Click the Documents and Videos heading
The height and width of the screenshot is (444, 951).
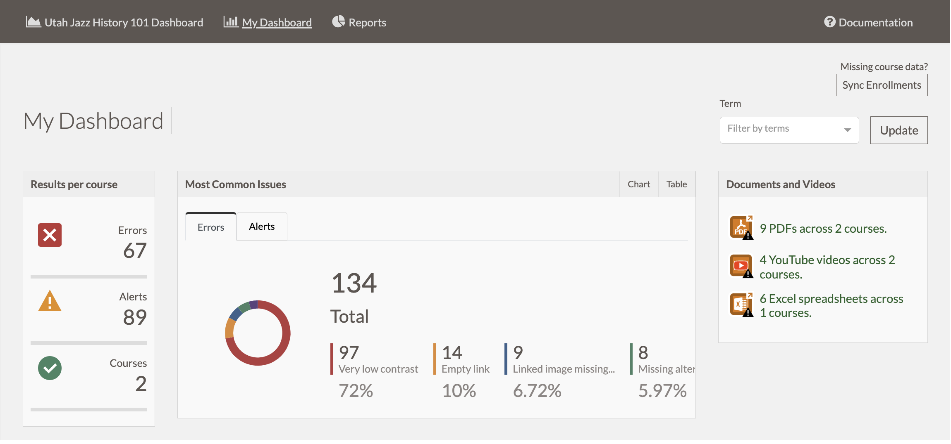pyautogui.click(x=781, y=184)
